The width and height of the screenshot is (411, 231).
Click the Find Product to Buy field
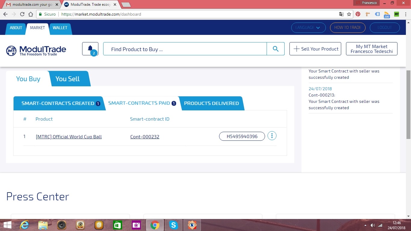[185, 49]
